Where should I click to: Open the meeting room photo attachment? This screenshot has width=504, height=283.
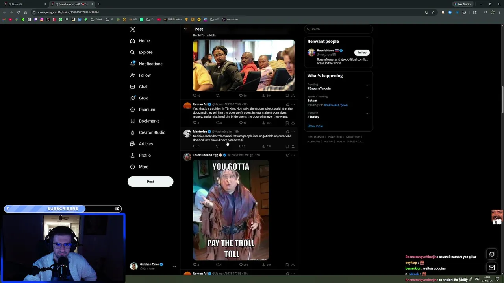(244, 65)
